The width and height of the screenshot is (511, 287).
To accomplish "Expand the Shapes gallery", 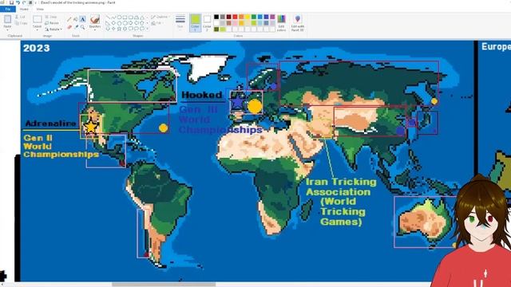I will (147, 29).
